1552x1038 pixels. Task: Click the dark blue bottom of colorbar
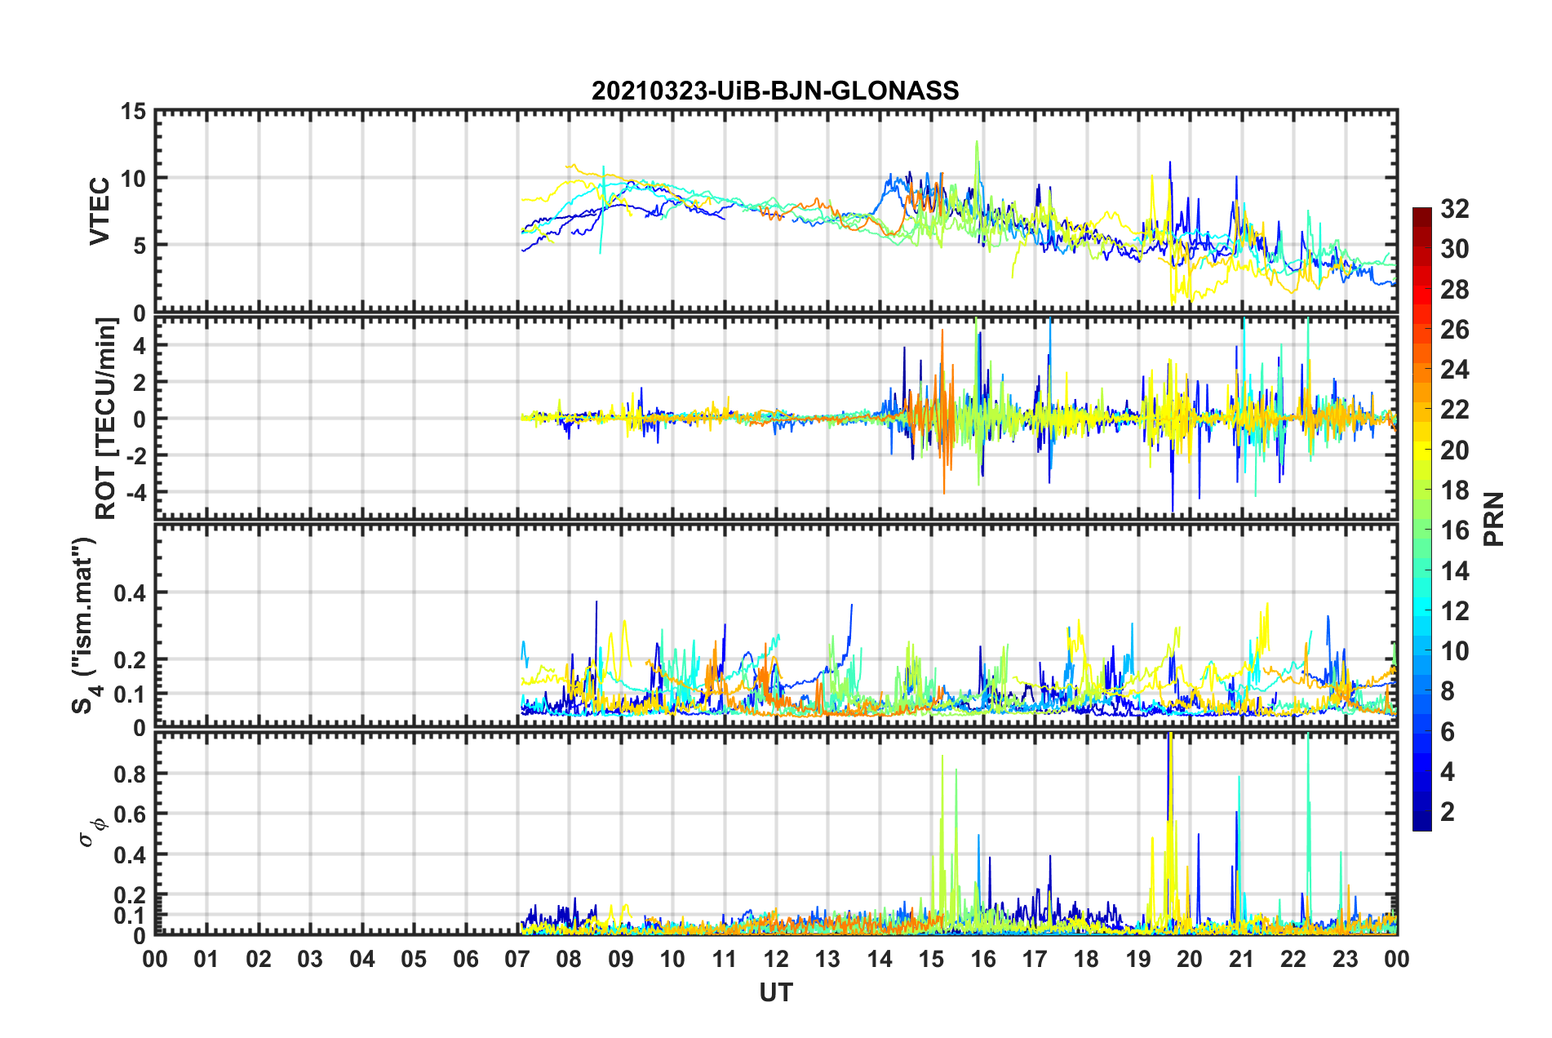point(1422,823)
